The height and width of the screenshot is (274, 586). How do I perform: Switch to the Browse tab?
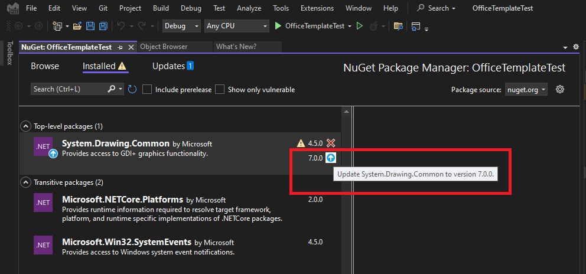click(x=45, y=66)
